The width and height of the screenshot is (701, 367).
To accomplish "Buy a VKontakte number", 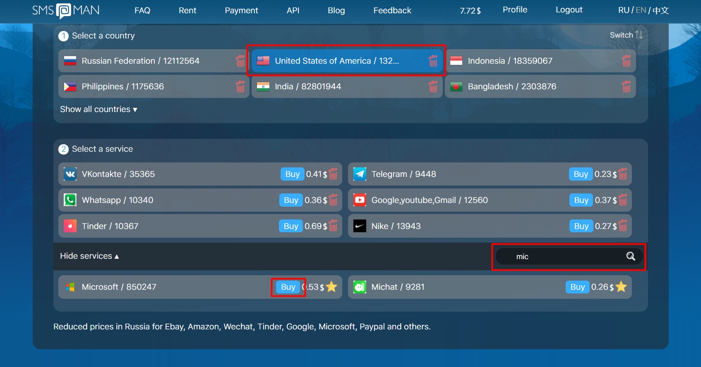I will point(292,174).
